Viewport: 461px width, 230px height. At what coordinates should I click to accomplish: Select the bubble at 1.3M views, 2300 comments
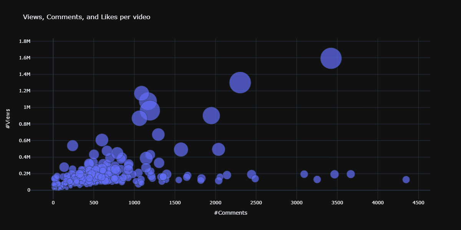[240, 82]
